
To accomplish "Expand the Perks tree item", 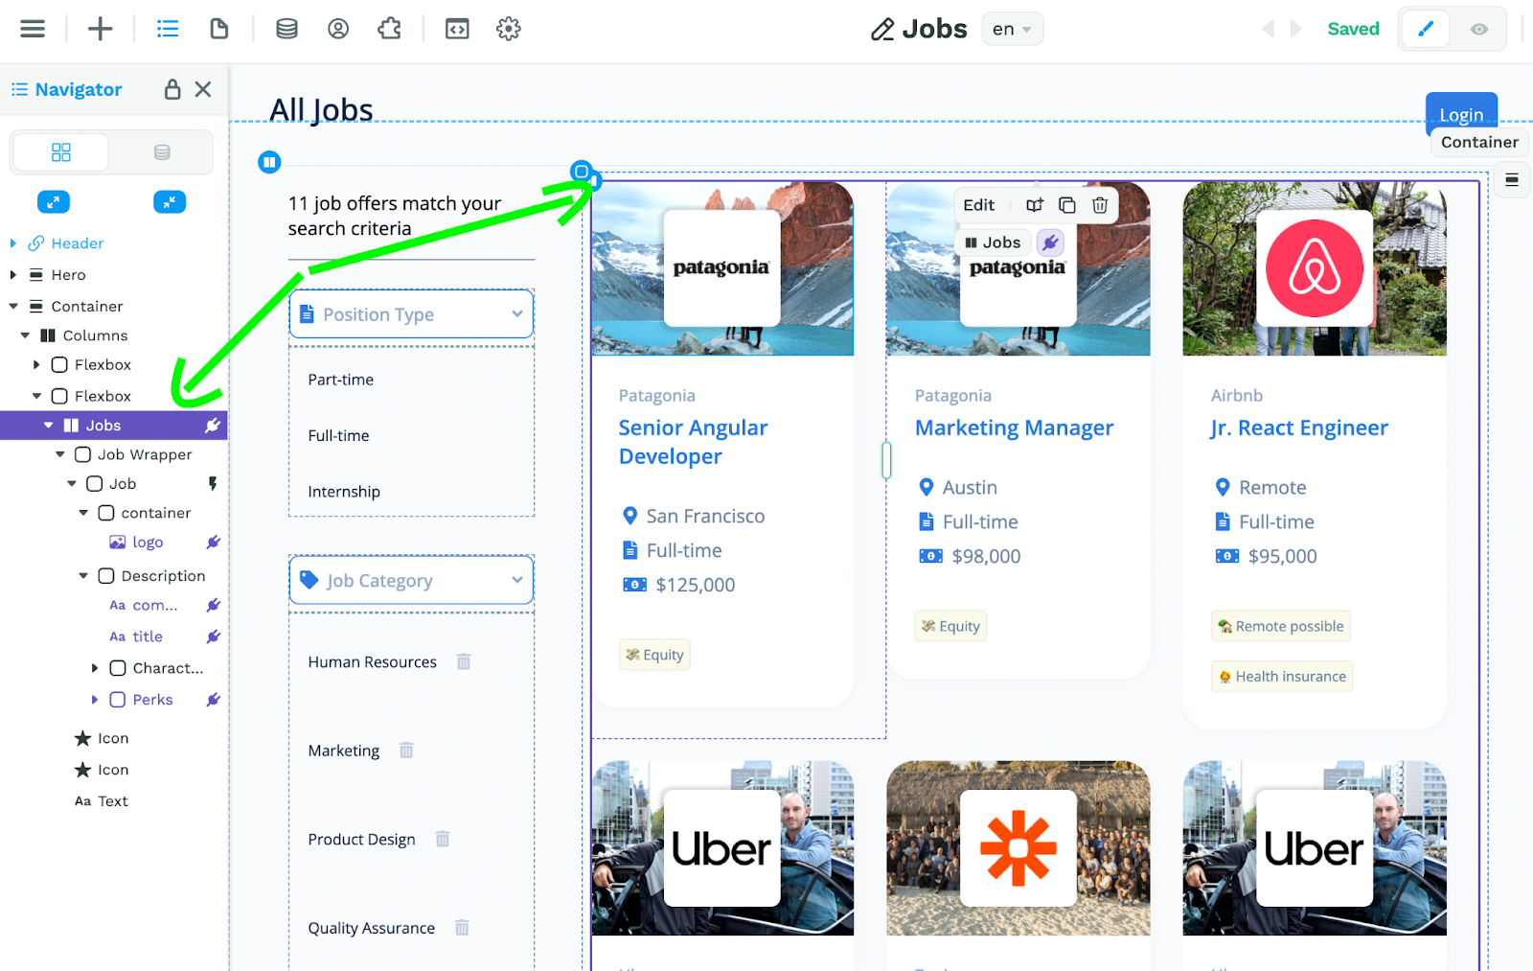I will [x=95, y=700].
